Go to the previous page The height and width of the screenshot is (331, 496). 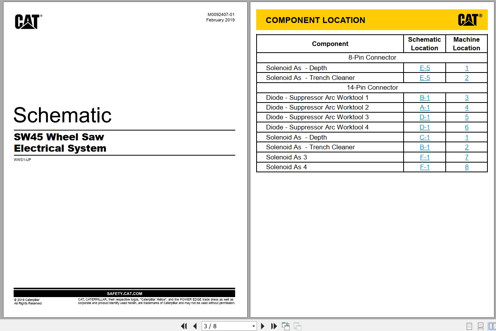pyautogui.click(x=195, y=326)
